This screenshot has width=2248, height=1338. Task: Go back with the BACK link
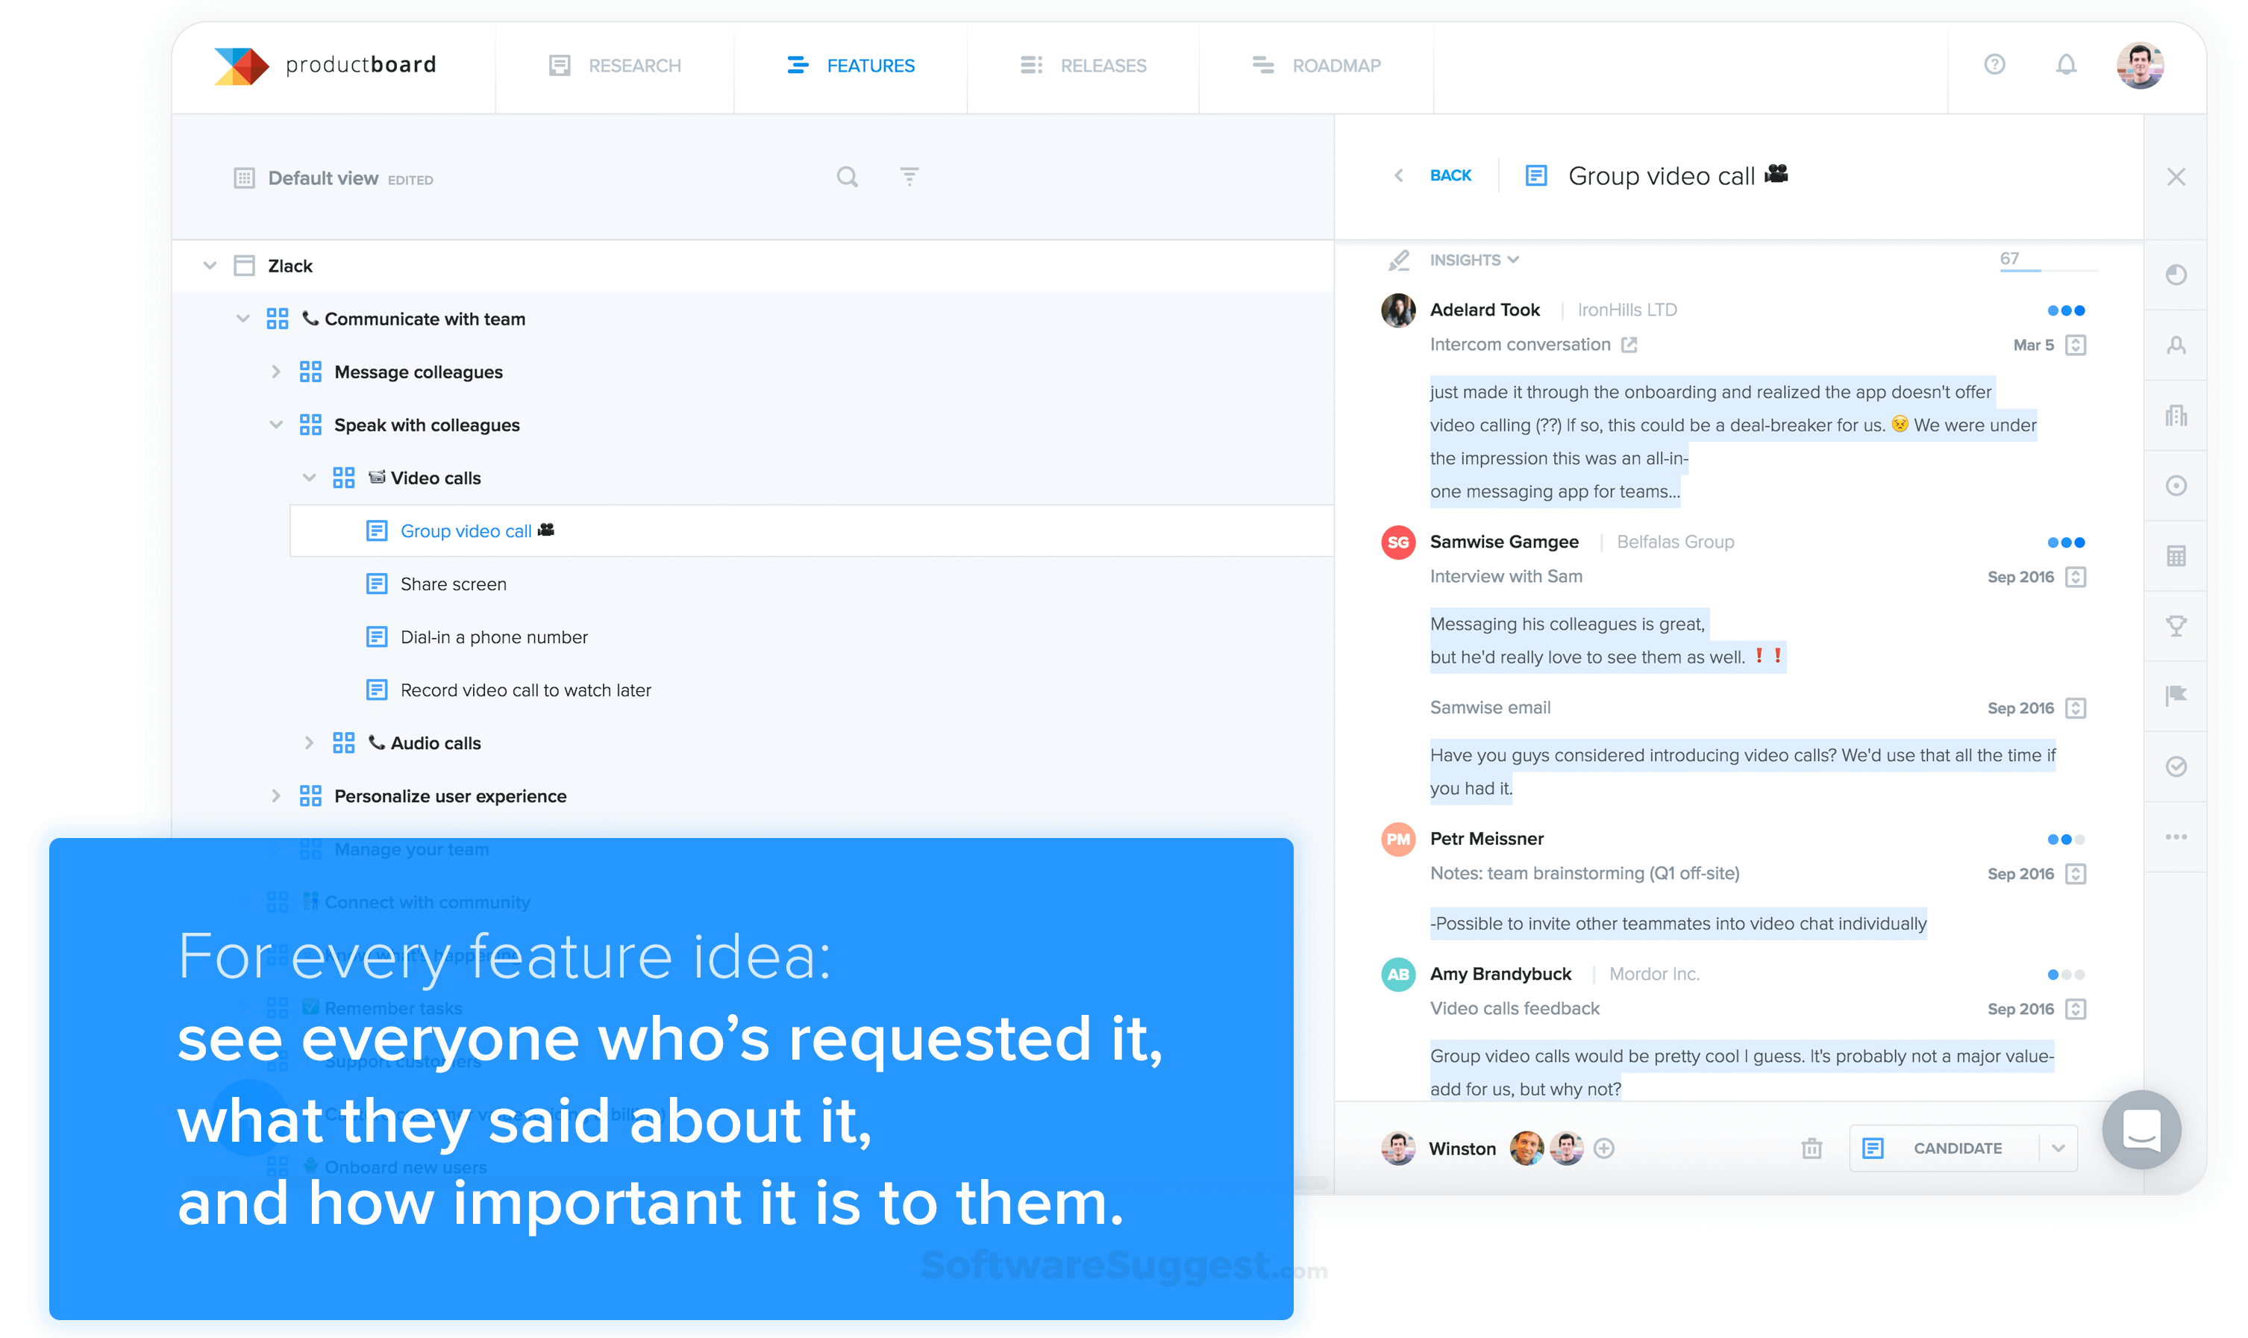1450,175
